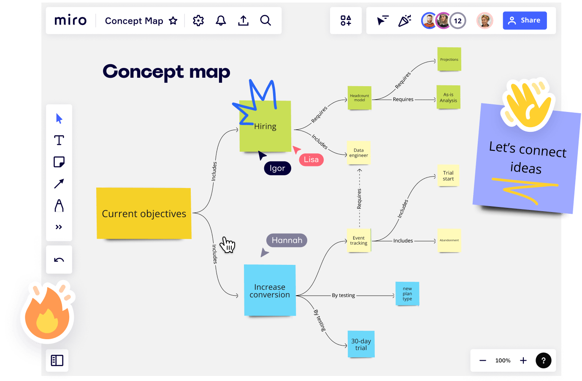Open board settings gear
This screenshot has height=381, width=582.
pyautogui.click(x=198, y=20)
